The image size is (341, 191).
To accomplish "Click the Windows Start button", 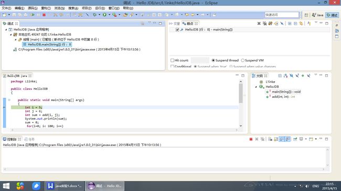I will point(6,186).
